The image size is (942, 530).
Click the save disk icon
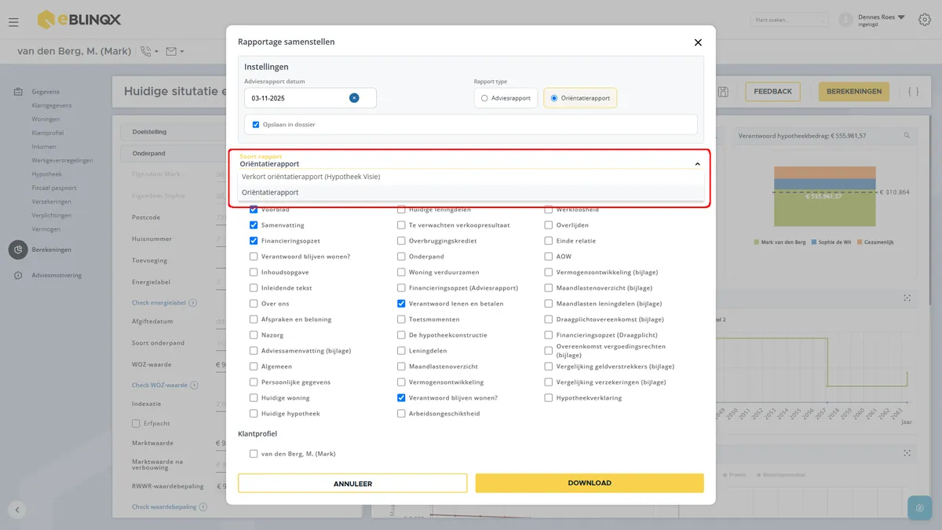point(723,92)
